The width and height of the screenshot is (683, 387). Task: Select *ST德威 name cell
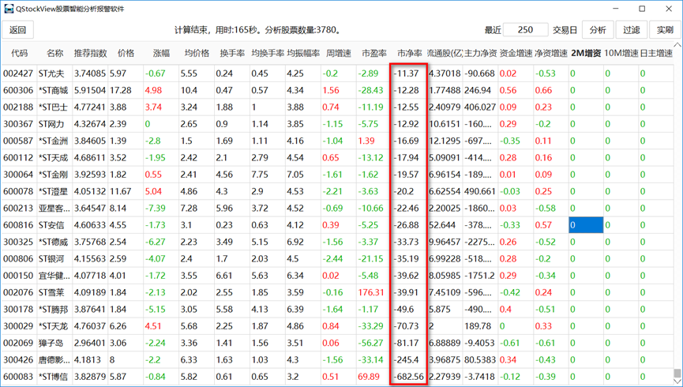coord(55,242)
